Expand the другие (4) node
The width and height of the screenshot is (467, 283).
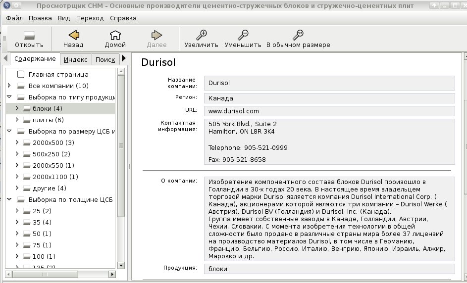click(17, 188)
